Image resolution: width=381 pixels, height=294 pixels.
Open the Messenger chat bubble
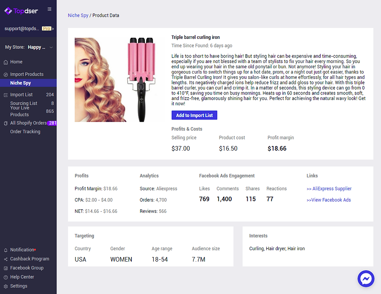pos(366,279)
